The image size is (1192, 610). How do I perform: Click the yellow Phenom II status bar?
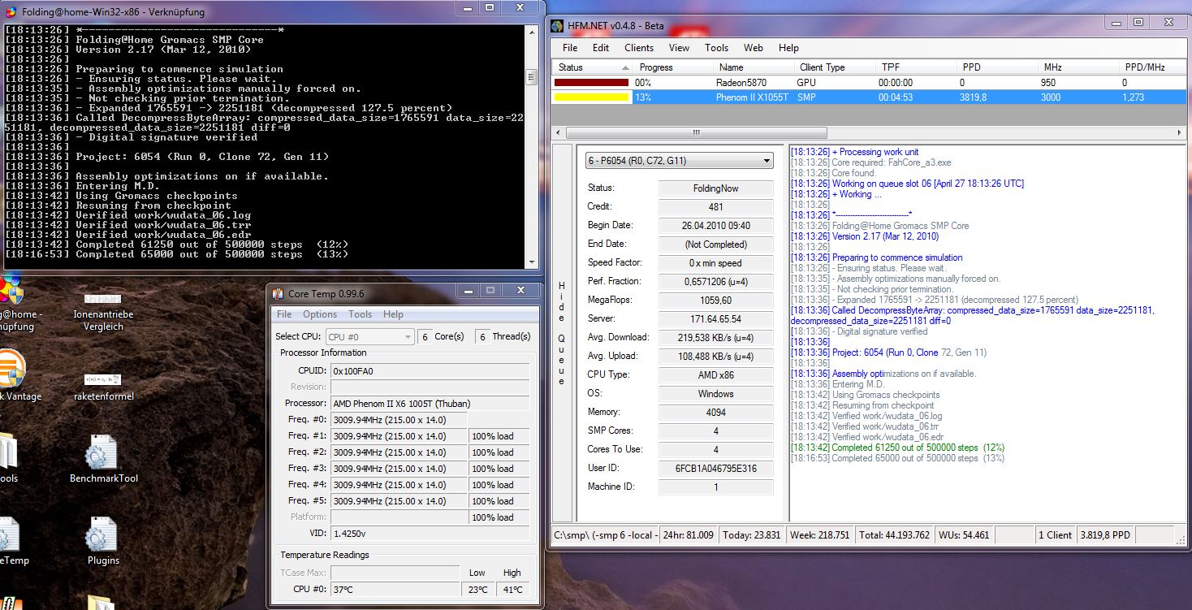591,97
